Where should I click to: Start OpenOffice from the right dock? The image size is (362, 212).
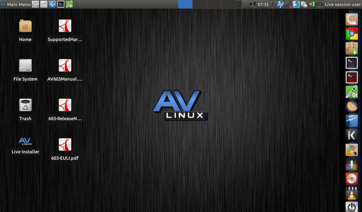(x=352, y=120)
